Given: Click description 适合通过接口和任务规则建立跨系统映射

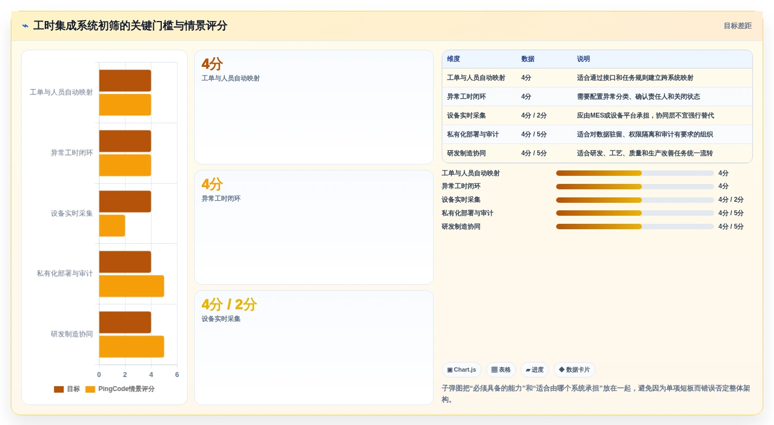Looking at the screenshot, I should click(635, 78).
